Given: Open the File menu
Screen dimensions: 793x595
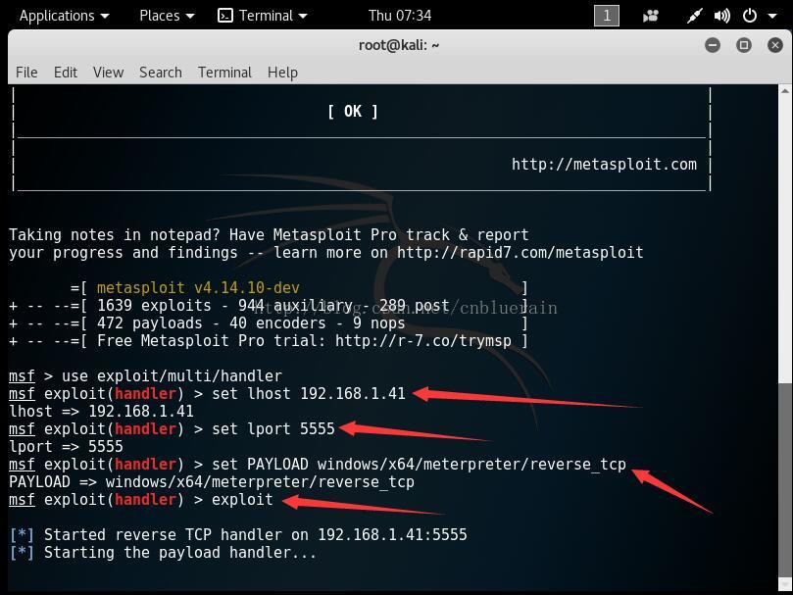Looking at the screenshot, I should click(x=26, y=73).
